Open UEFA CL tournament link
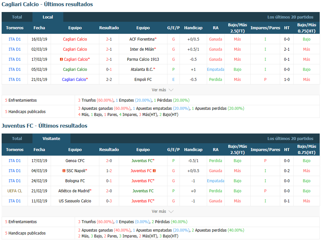Viewport: 322px width, 242px height. (15, 191)
